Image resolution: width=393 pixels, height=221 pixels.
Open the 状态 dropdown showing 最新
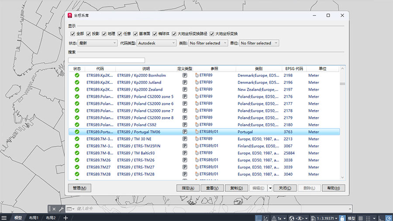[x=97, y=43]
